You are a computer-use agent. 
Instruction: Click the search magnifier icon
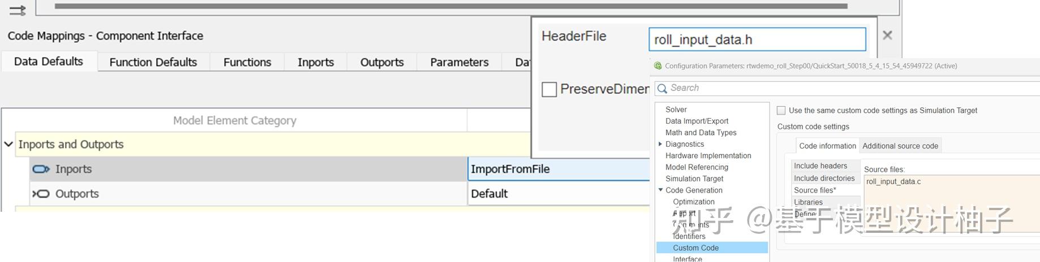(x=662, y=88)
